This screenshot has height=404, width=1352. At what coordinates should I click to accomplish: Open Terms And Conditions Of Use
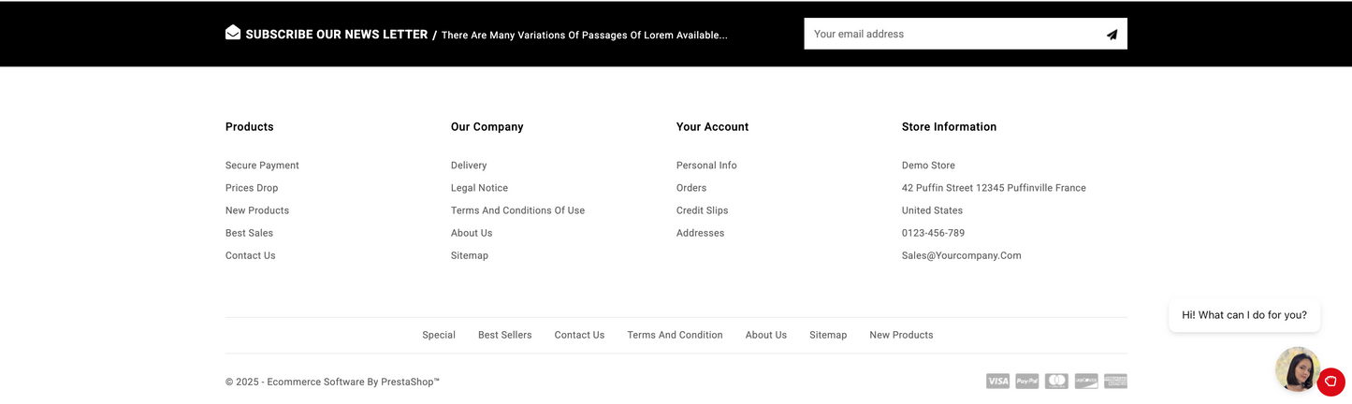[517, 210]
